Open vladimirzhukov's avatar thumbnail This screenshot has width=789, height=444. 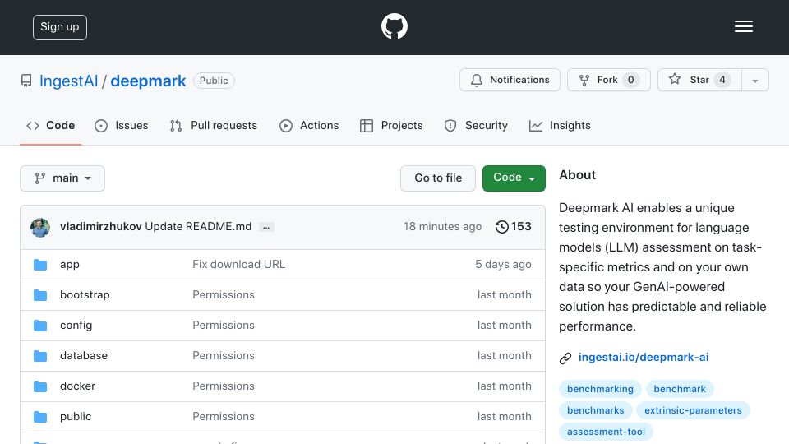40,228
